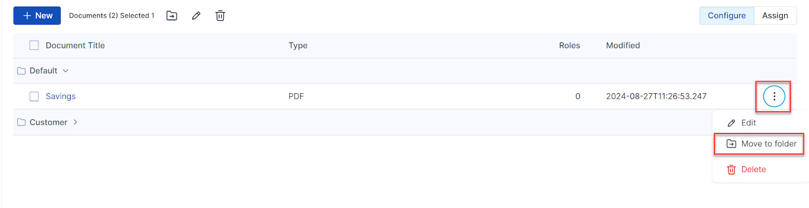
Task: Click the toolbar move-to-folder icon
Action: [x=172, y=16]
